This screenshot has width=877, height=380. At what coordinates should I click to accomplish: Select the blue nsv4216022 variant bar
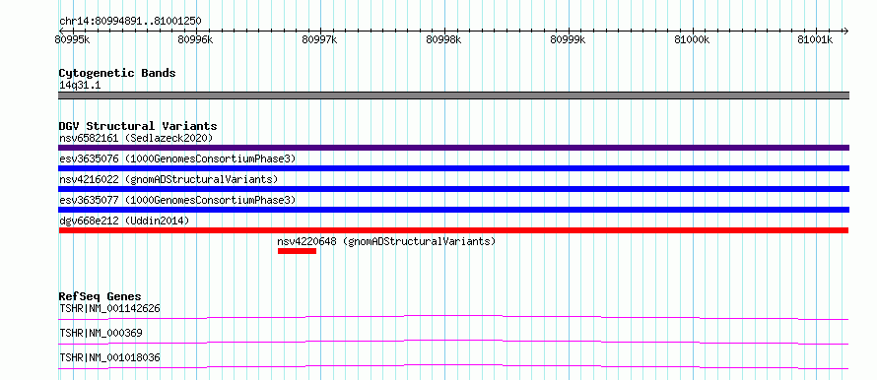[453, 189]
